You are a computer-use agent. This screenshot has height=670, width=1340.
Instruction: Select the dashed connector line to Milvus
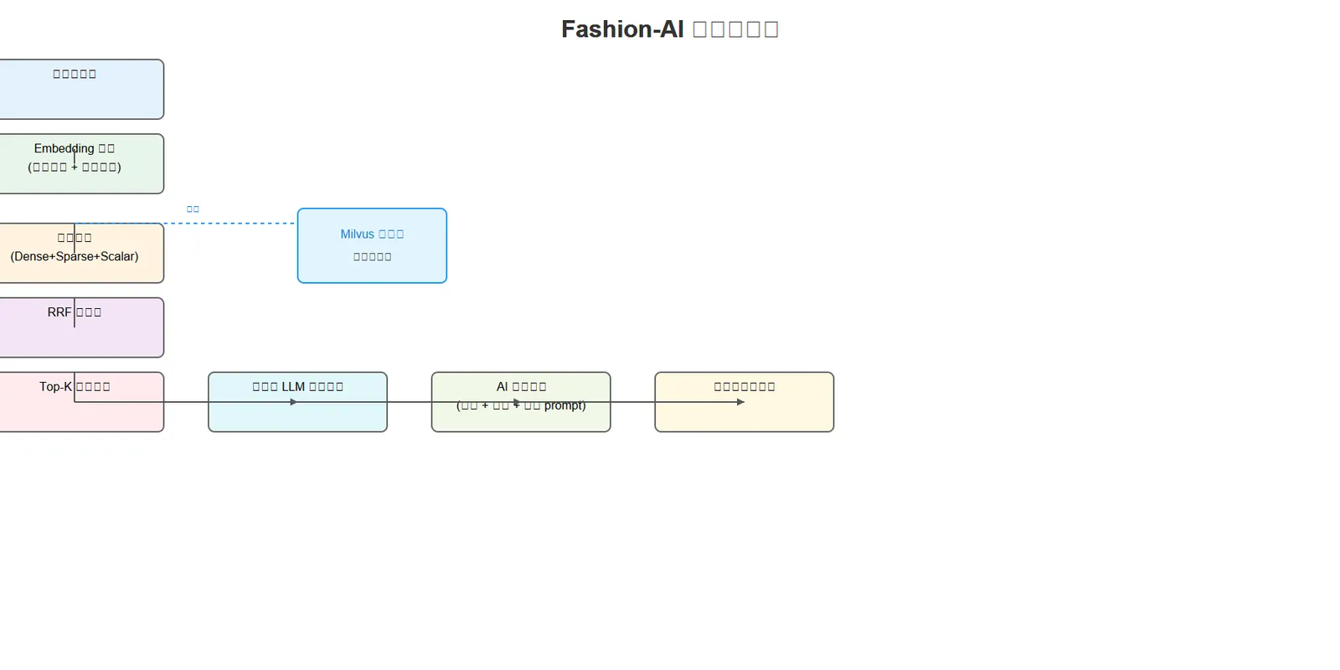click(x=186, y=224)
